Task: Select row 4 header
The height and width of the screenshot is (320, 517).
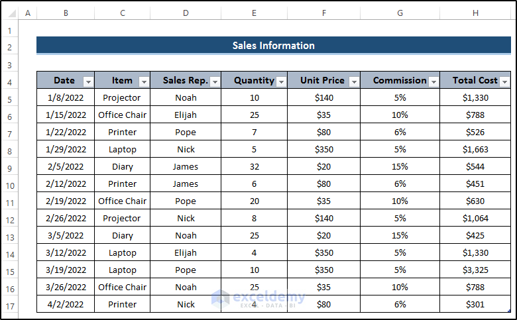Action: (x=9, y=82)
